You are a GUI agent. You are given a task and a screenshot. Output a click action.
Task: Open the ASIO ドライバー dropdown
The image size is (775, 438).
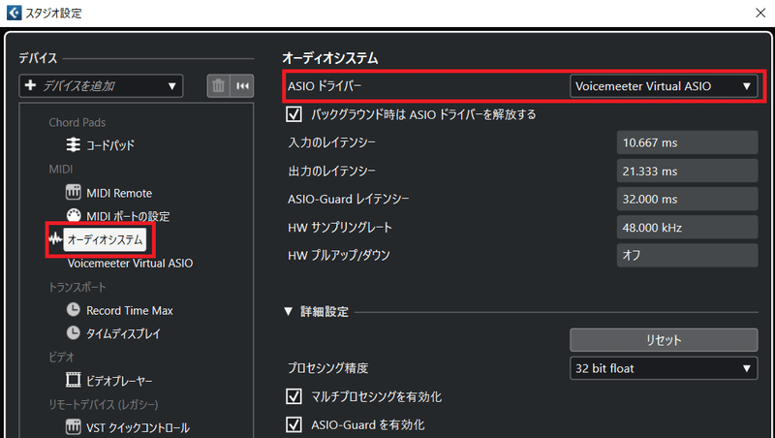pyautogui.click(x=664, y=86)
